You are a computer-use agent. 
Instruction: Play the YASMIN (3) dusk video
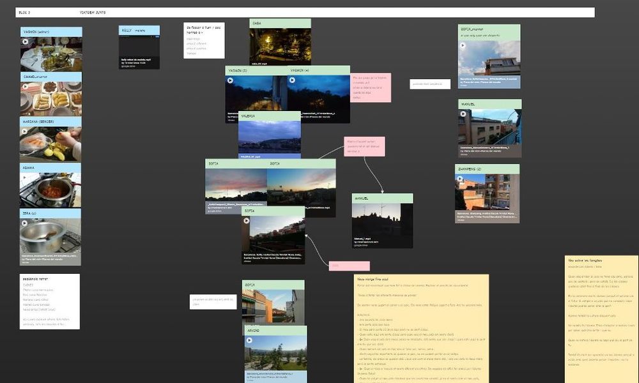click(x=230, y=80)
